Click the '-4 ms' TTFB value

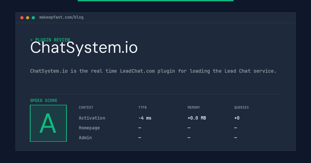[145, 118]
